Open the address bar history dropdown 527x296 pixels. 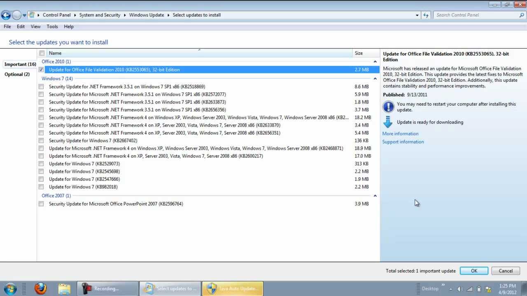[417, 15]
